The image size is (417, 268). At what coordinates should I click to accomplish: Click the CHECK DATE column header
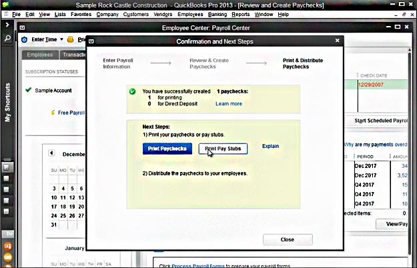pyautogui.click(x=374, y=76)
